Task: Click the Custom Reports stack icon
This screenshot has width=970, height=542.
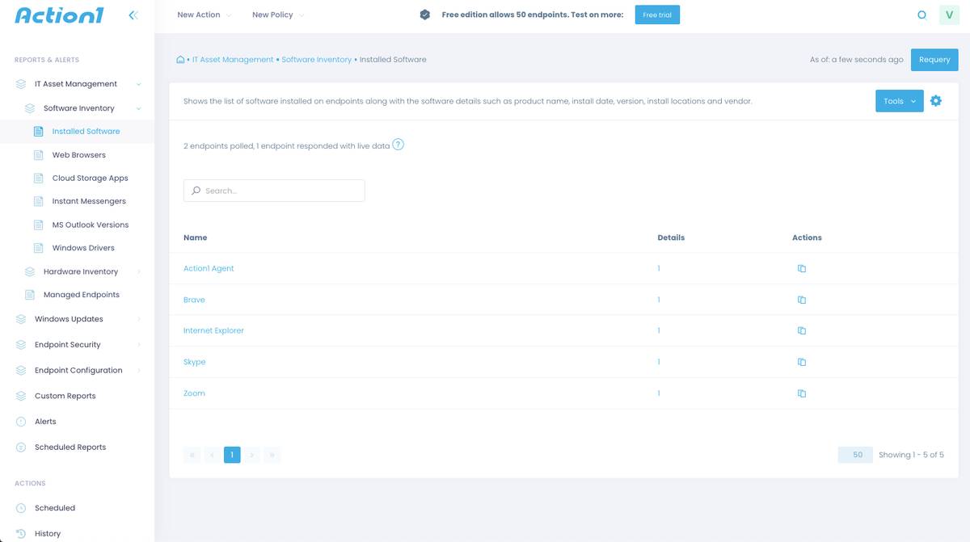Action: [21, 396]
